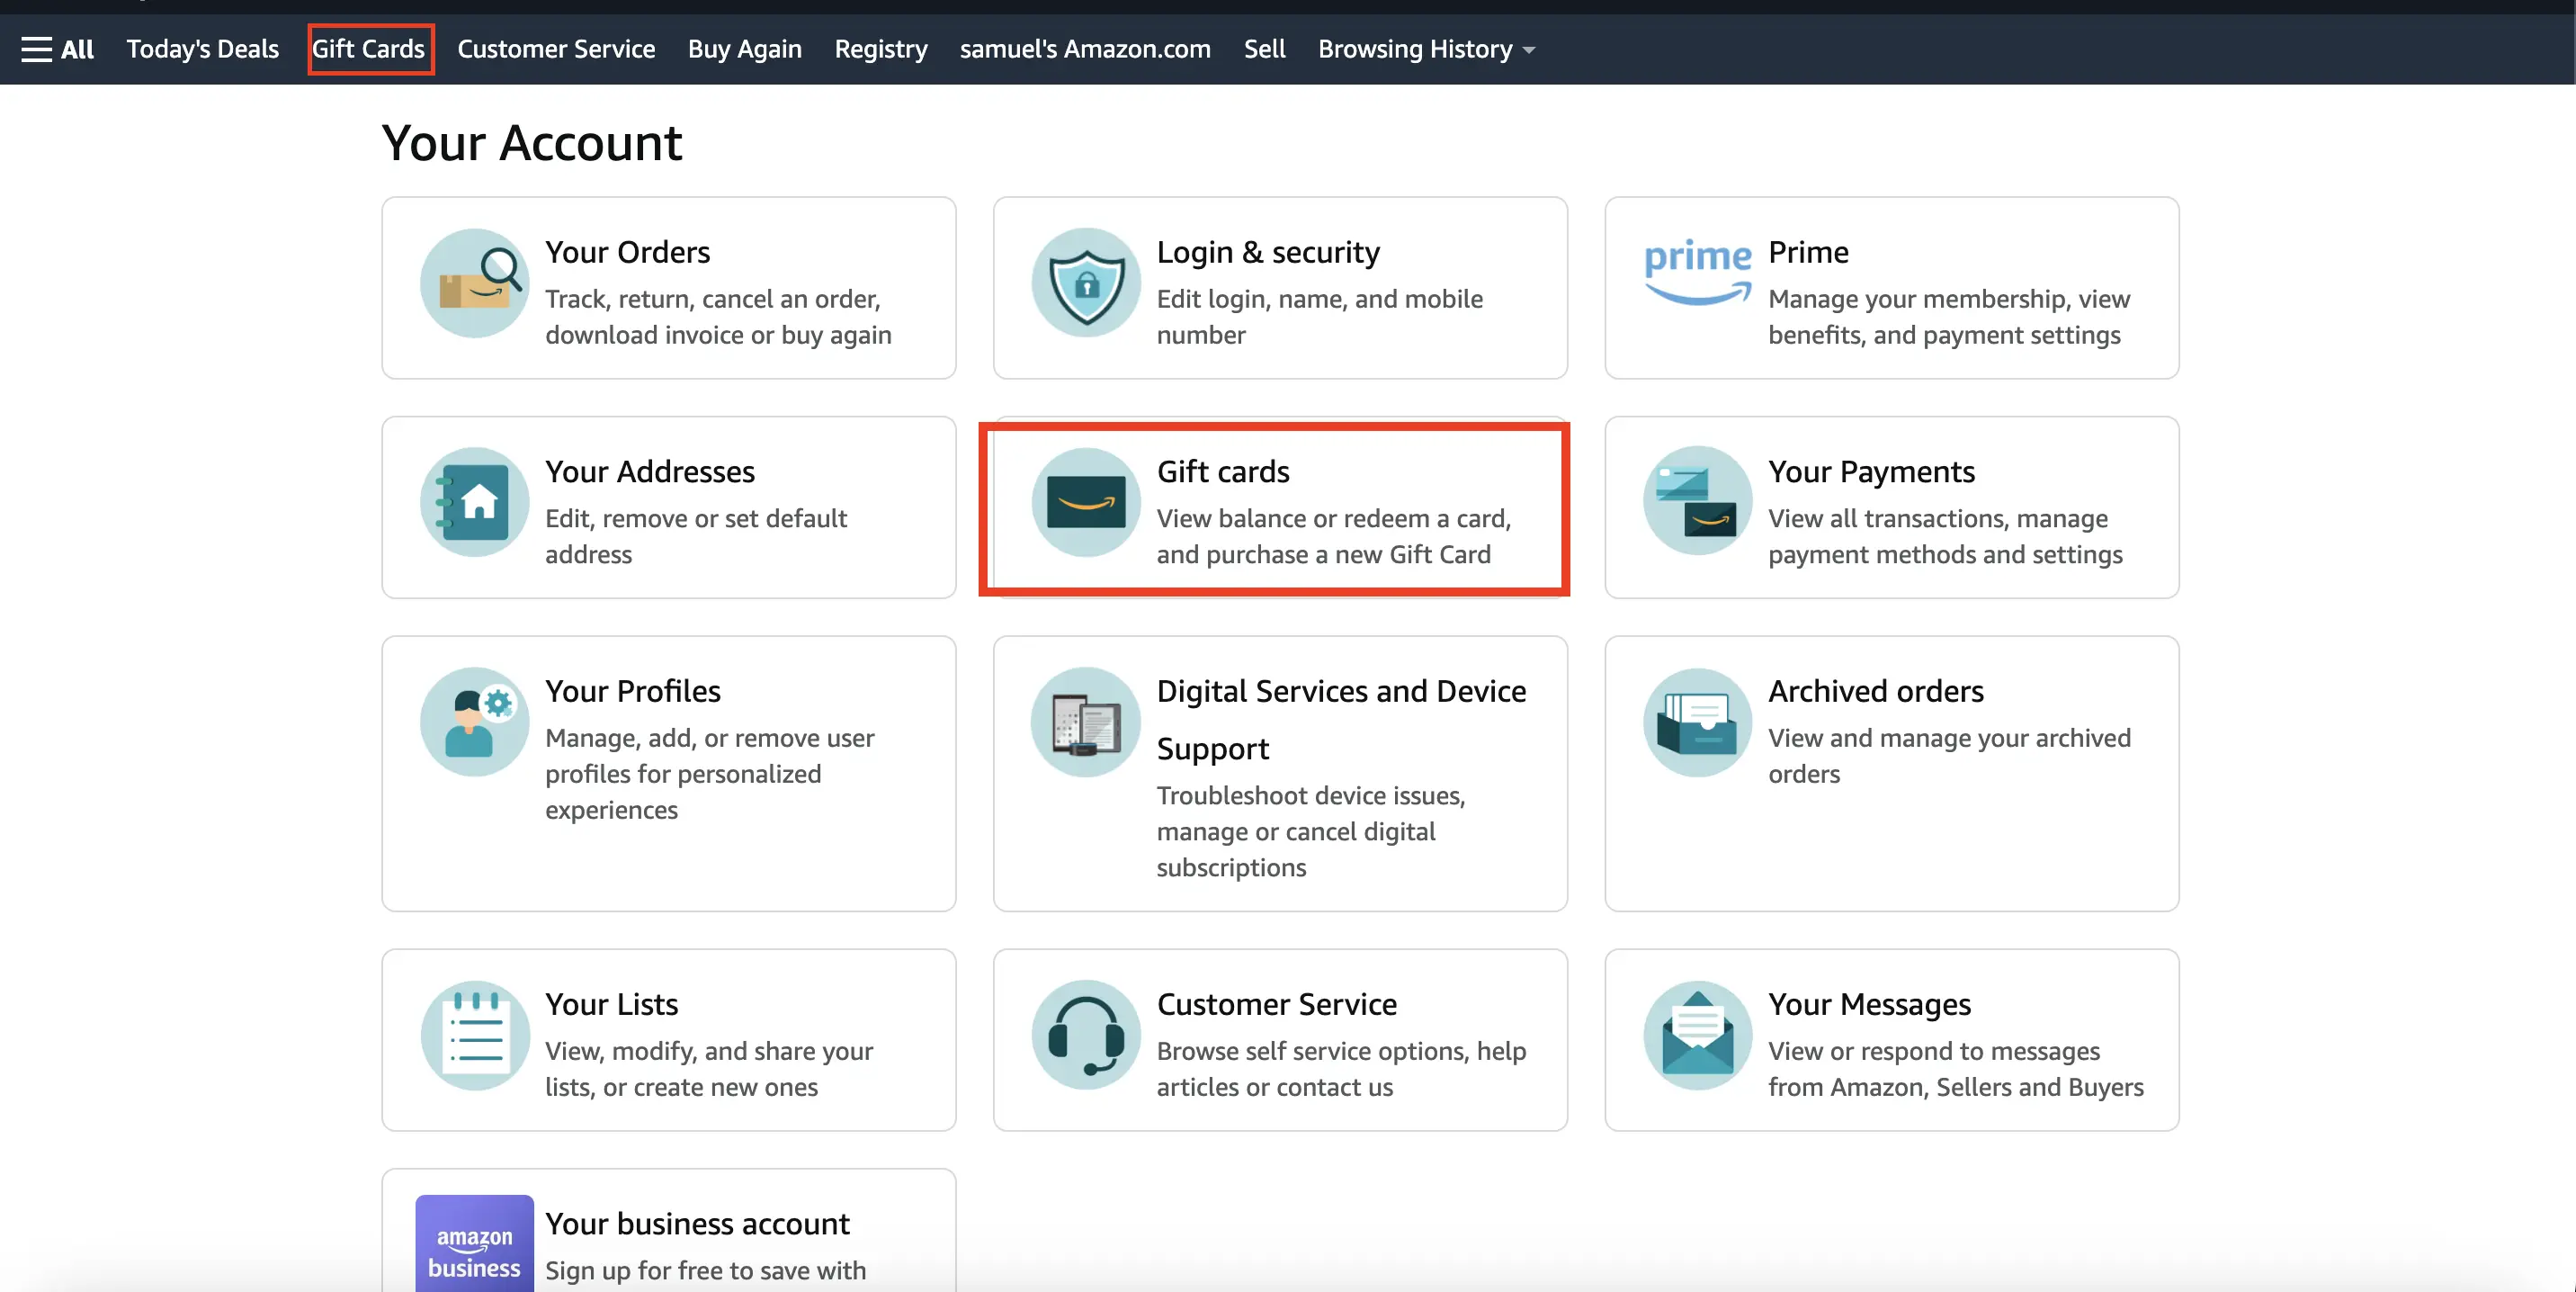Click 'View or respond to messages' text
The width and height of the screenshot is (2576, 1292).
coord(1956,1069)
